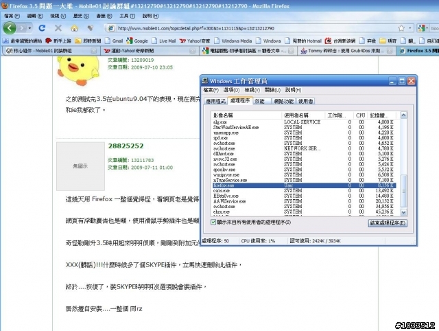Open the Gmail bookmark
This screenshot has height=331, width=439.
(x=114, y=41)
